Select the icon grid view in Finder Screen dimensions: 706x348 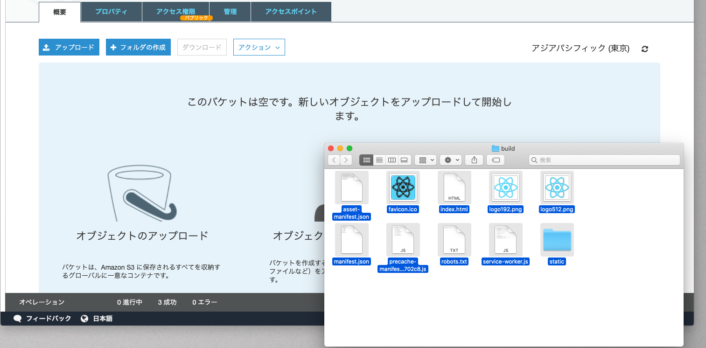coord(367,160)
